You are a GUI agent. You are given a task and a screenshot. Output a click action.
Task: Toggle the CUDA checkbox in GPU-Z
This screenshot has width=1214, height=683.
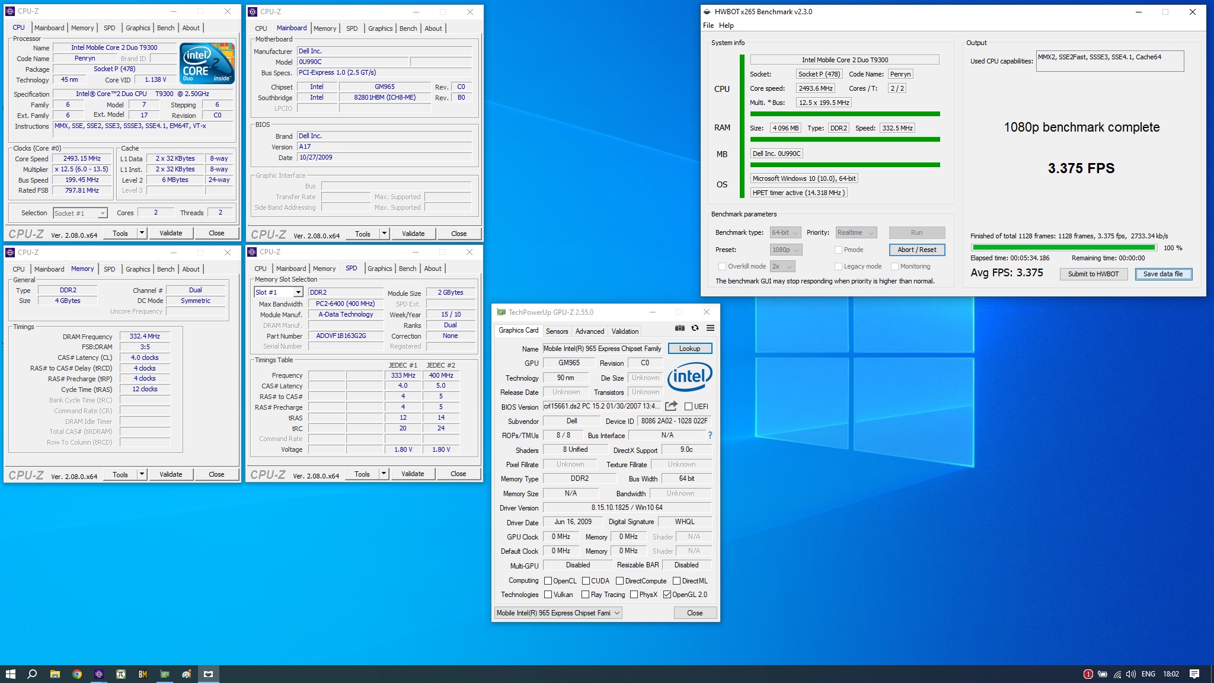click(x=586, y=580)
